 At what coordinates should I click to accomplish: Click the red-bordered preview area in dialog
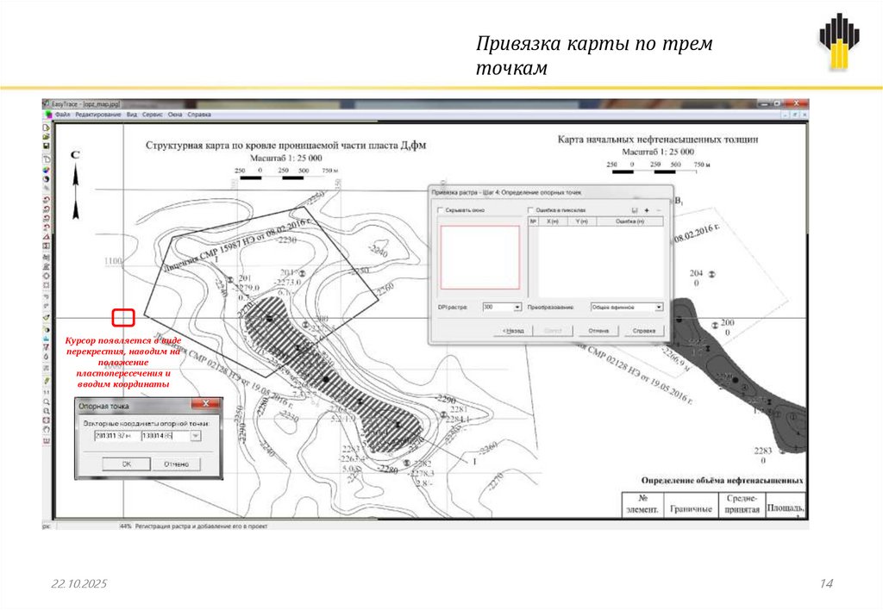(x=479, y=258)
